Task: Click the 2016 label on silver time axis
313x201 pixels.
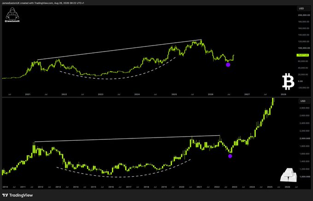Action: [111, 187]
